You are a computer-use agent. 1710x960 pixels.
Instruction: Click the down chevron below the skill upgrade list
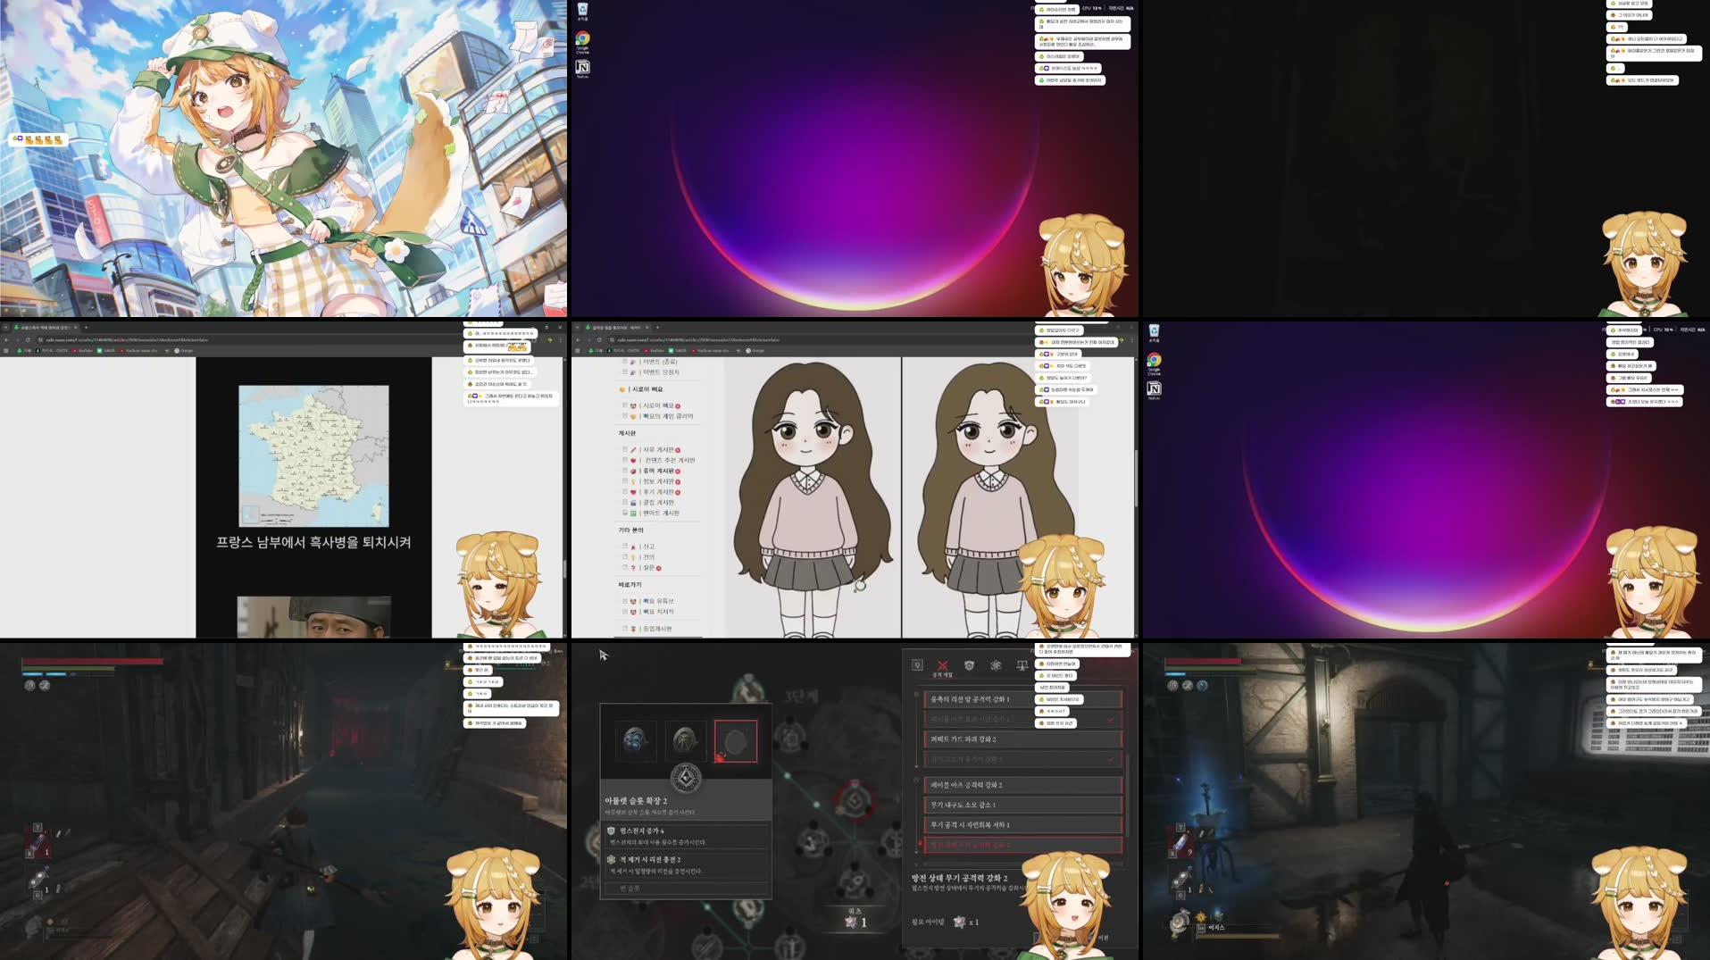(x=915, y=864)
